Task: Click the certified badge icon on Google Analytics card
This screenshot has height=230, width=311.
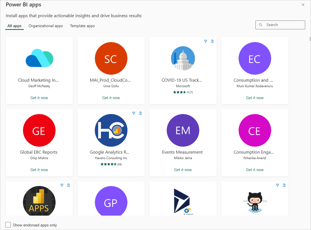Action: tap(134, 113)
